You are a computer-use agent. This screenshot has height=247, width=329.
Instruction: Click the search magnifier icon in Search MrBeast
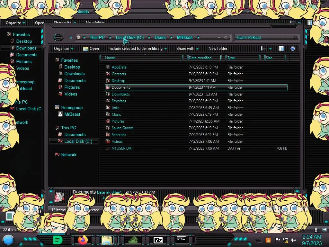click(295, 38)
